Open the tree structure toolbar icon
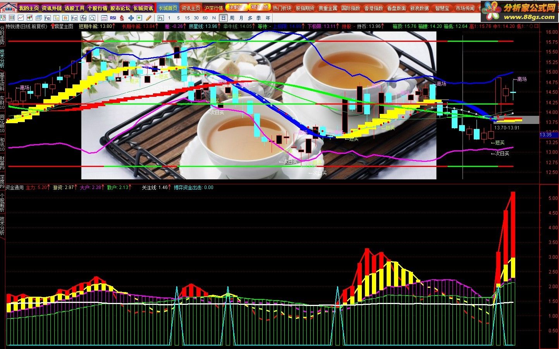Viewport: 559px width, 349px height. [56, 18]
